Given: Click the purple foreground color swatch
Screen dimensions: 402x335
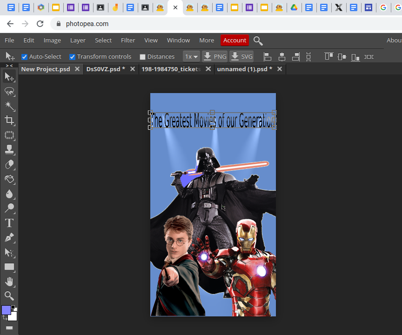Looking at the screenshot, I should pos(6,309).
